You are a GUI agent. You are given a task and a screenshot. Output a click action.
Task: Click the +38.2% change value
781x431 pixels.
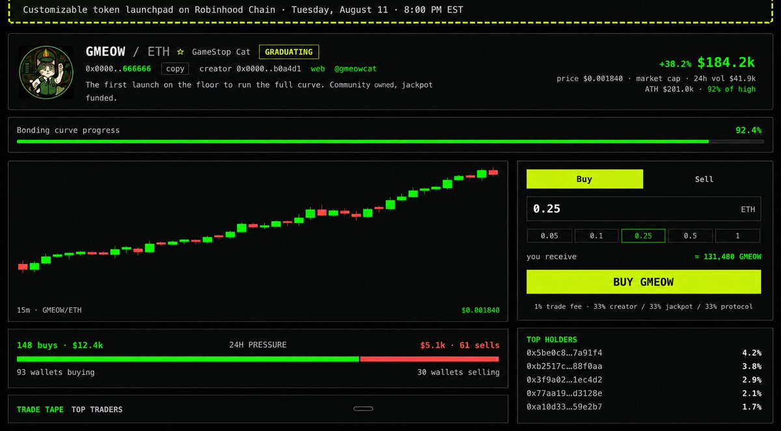tap(676, 64)
